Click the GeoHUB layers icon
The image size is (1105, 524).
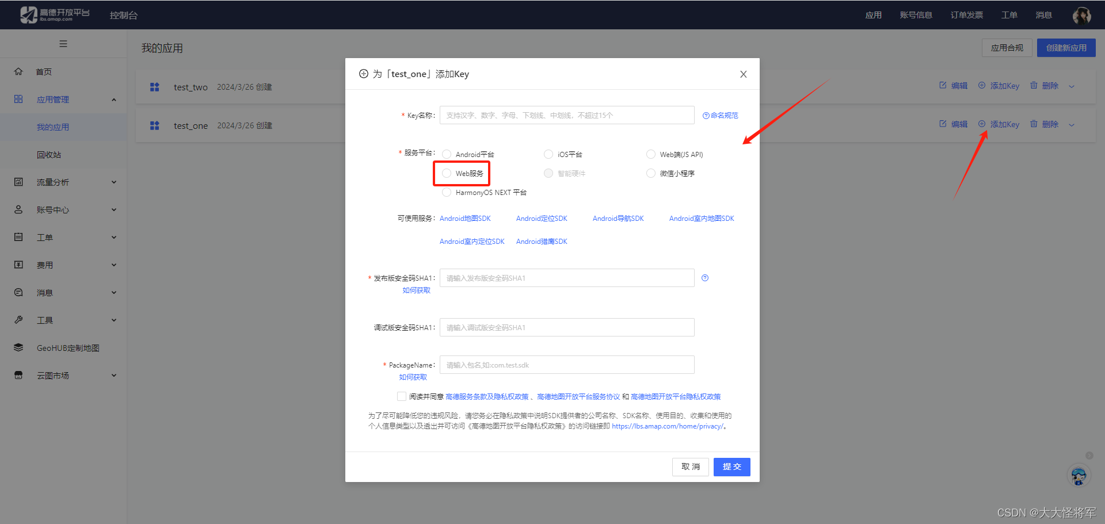point(18,347)
